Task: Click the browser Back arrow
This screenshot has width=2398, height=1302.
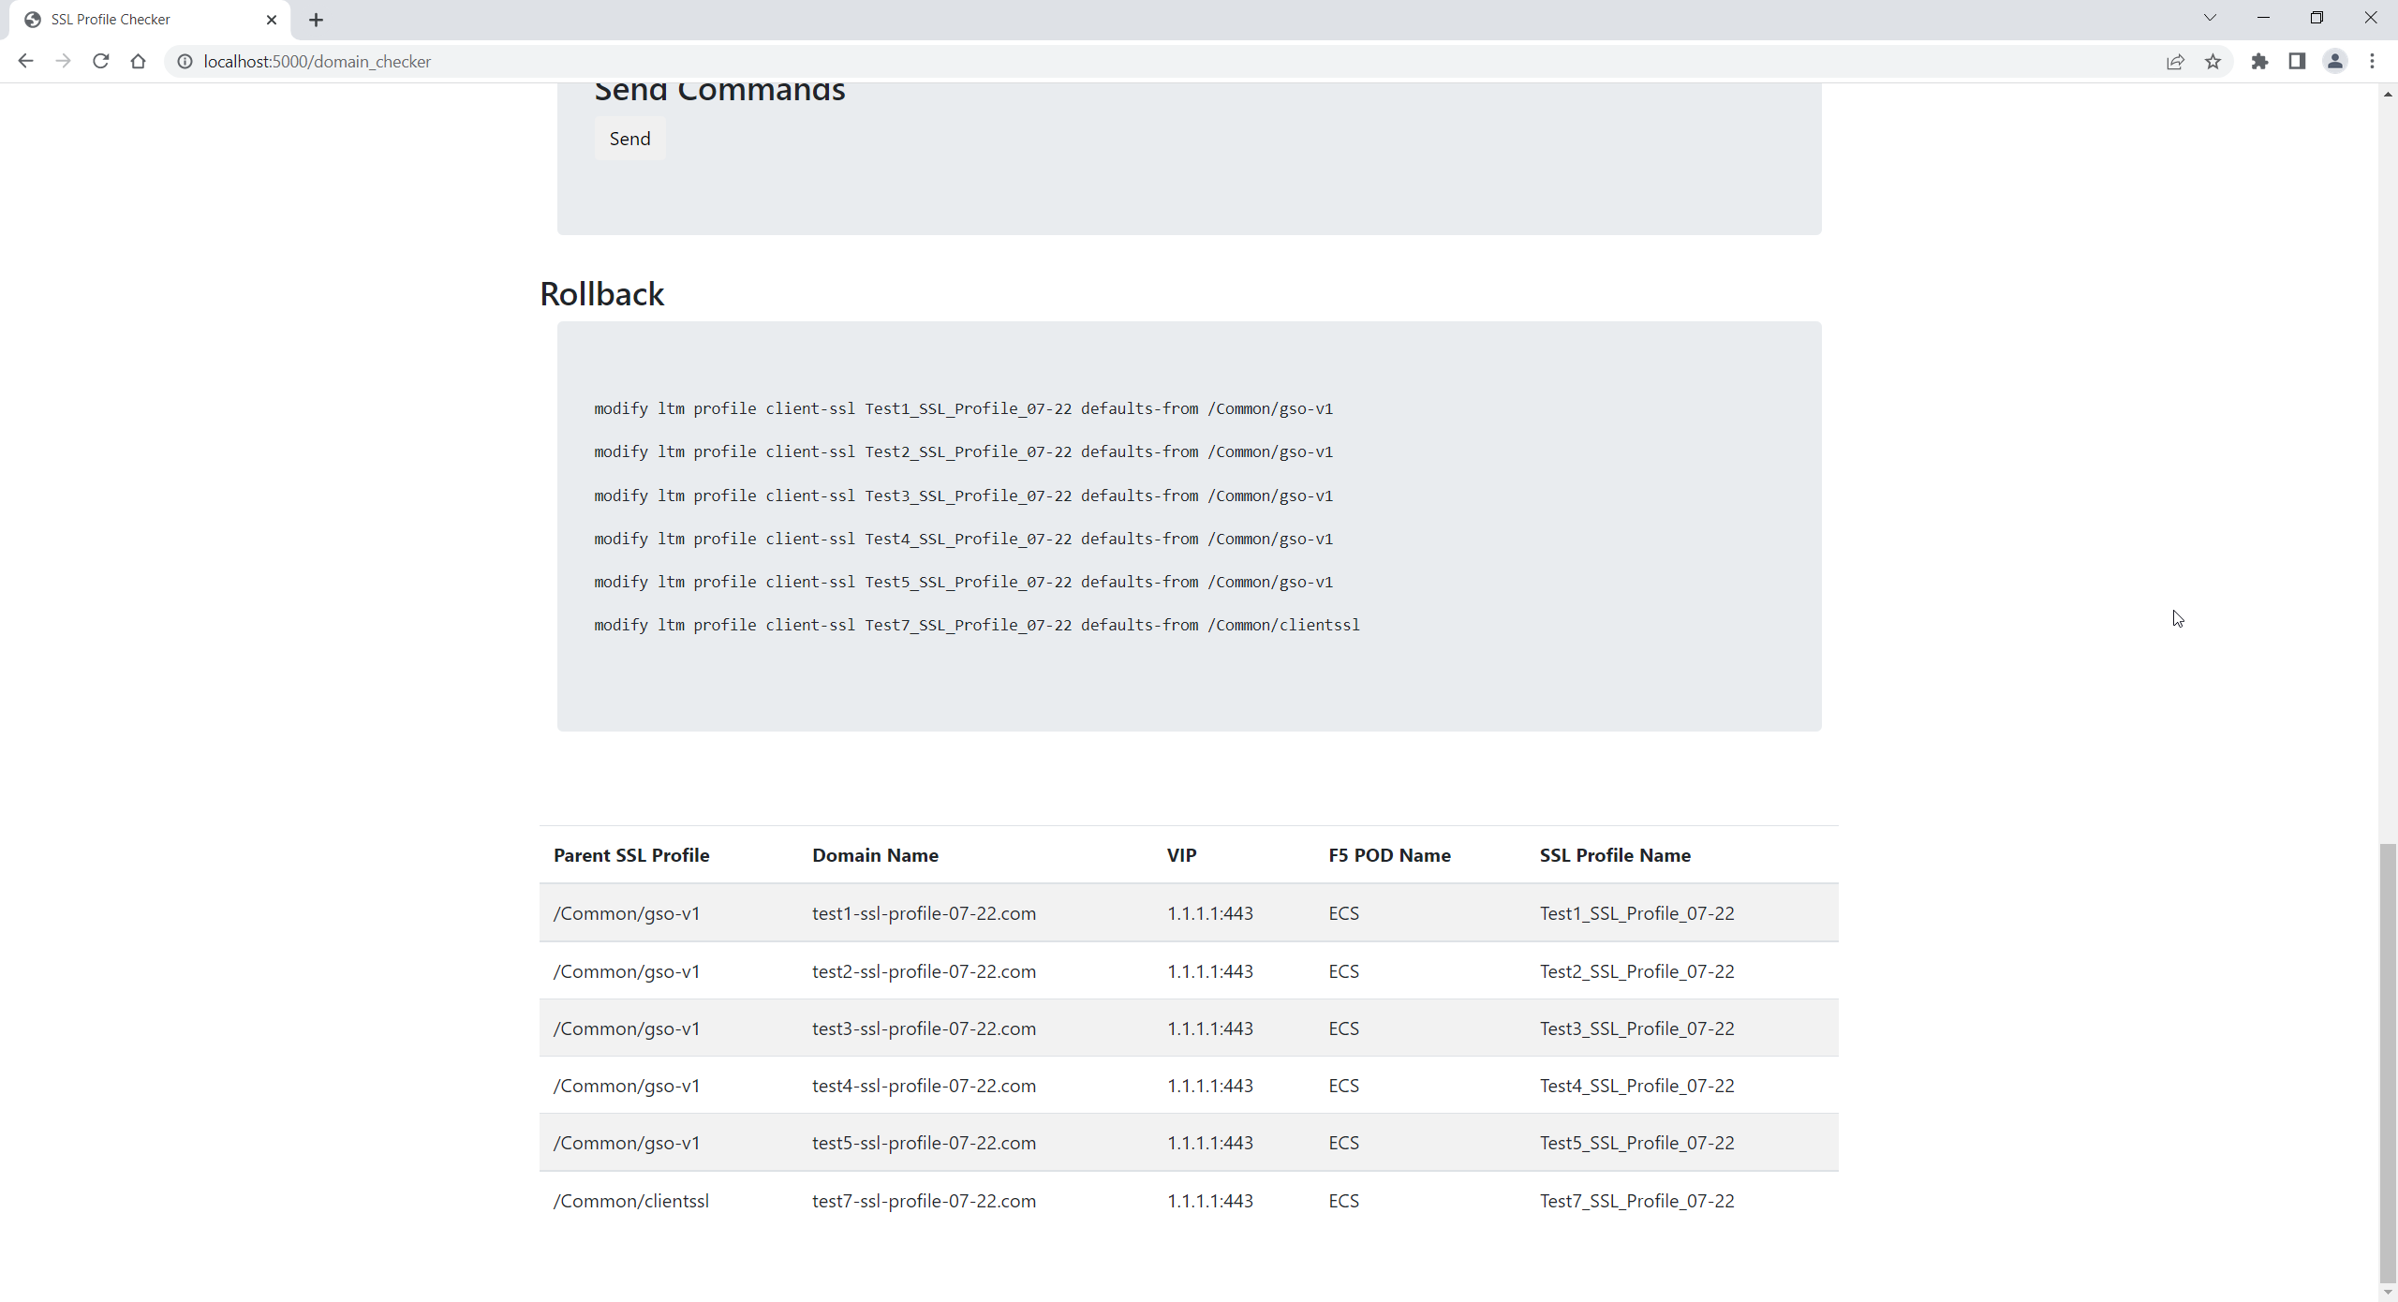Action: (x=25, y=61)
